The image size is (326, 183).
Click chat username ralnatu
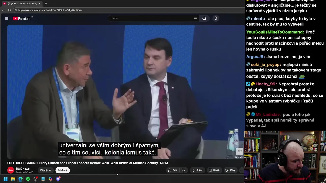click(x=258, y=19)
